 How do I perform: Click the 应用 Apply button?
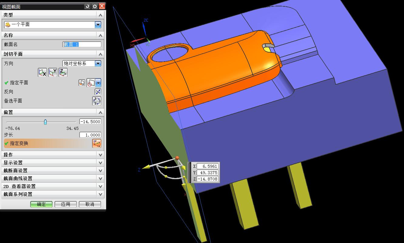point(66,204)
